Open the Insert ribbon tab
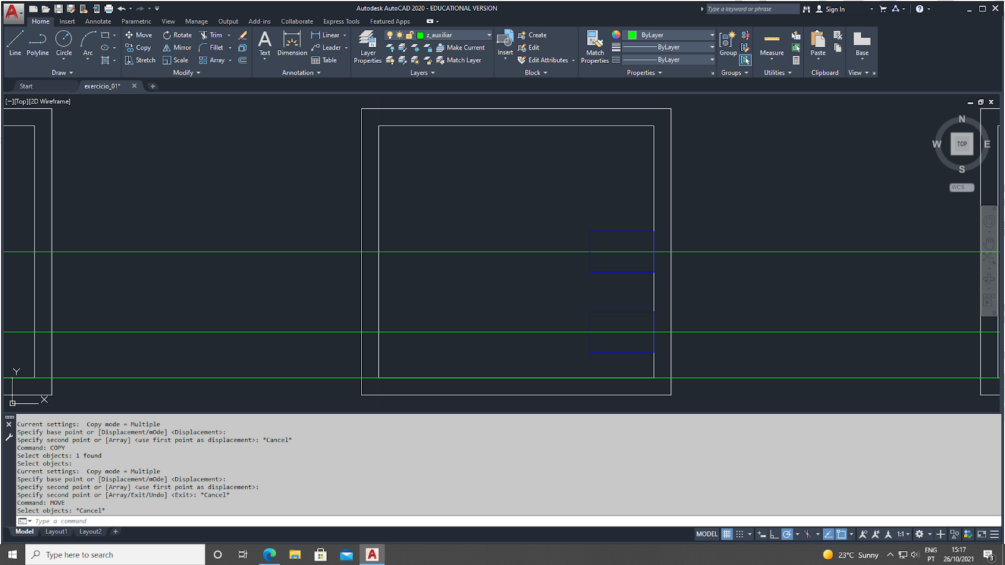This screenshot has height=565, width=1005. [67, 21]
